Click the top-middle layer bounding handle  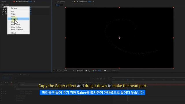point(119,8)
